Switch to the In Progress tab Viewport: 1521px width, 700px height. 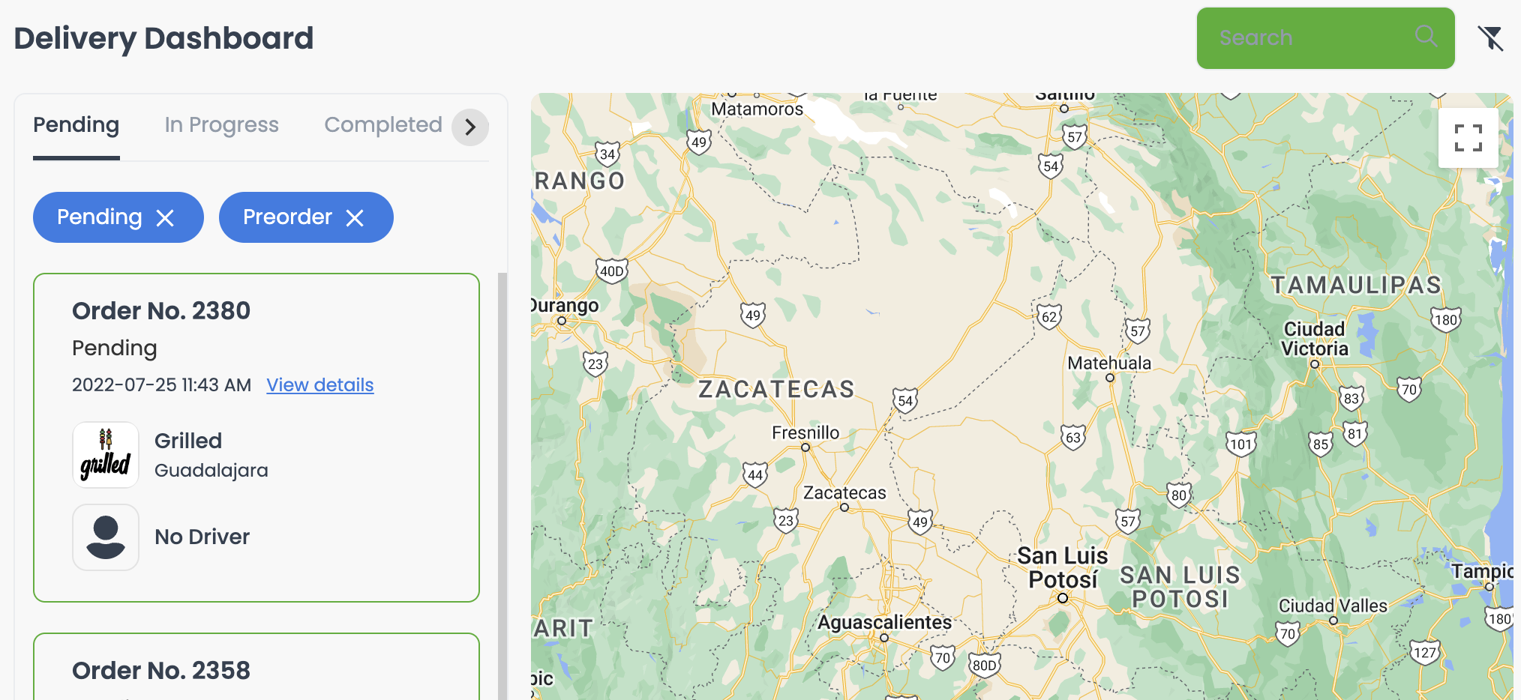tap(222, 125)
